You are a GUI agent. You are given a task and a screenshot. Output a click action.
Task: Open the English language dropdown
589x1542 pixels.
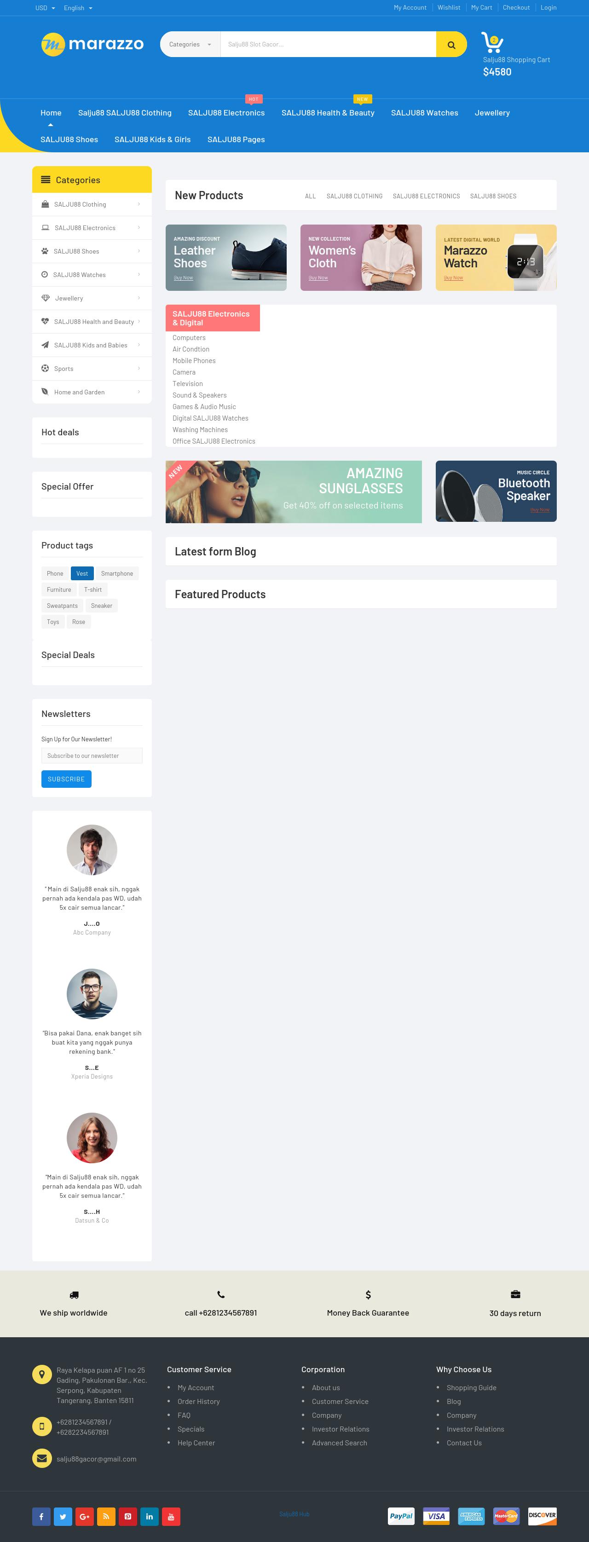coord(78,8)
